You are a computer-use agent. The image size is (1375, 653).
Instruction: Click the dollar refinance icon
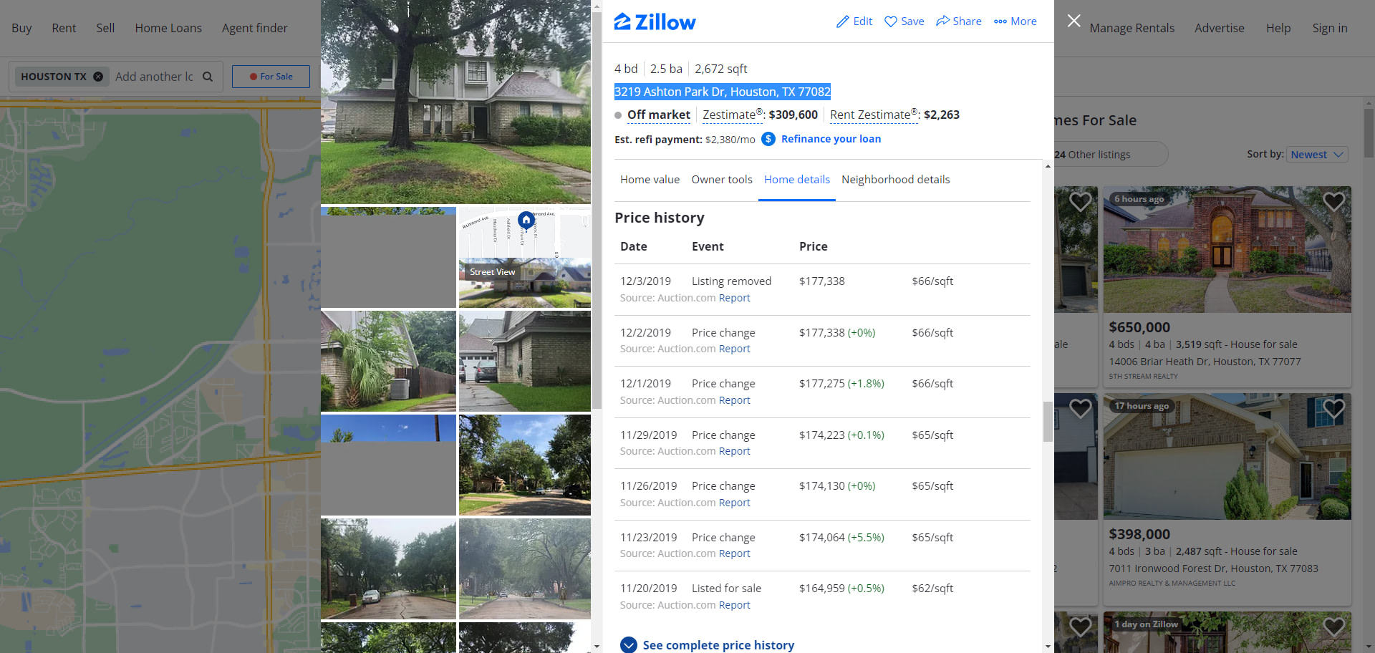tap(768, 139)
